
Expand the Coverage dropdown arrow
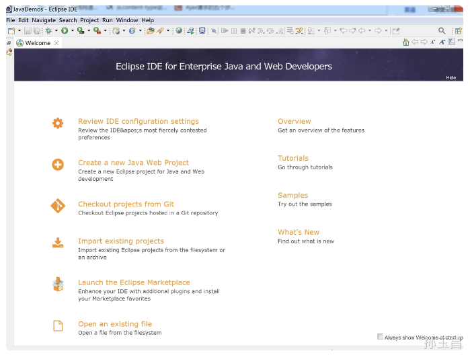pos(89,30)
